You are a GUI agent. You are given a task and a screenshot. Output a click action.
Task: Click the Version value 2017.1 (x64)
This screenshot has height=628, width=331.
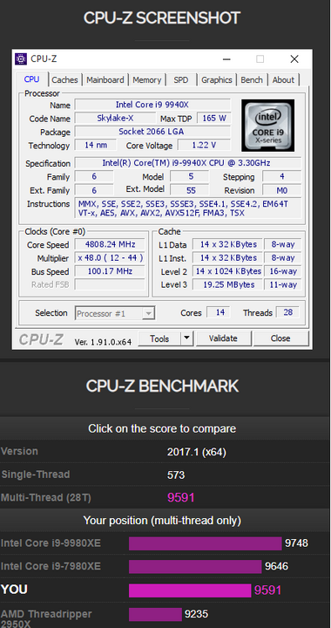[x=197, y=452]
